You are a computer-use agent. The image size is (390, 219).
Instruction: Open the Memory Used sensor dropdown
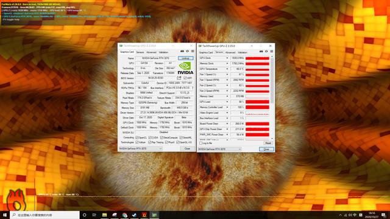pos(227,96)
